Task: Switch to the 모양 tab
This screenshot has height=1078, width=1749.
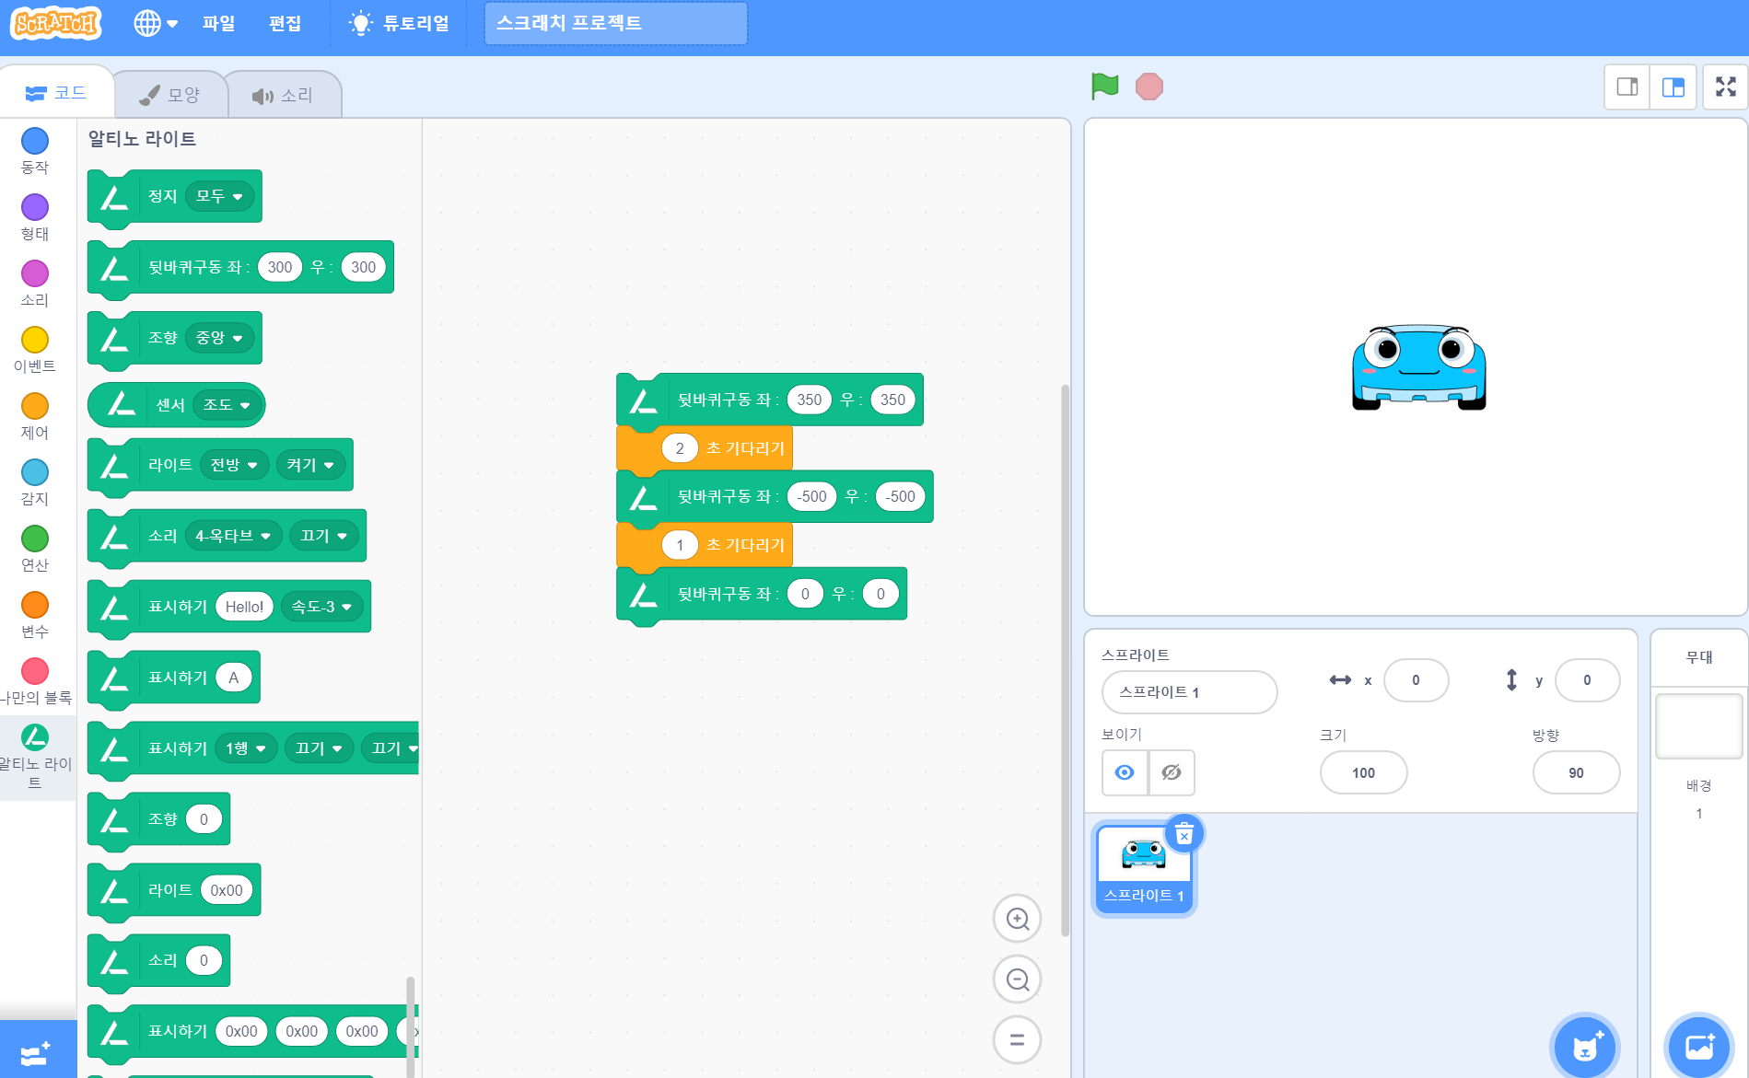Action: click(169, 95)
